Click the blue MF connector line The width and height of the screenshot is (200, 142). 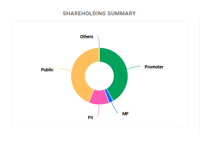point(114,108)
